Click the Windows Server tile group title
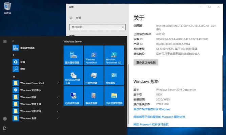This screenshot has height=135, width=226. pos(73,42)
